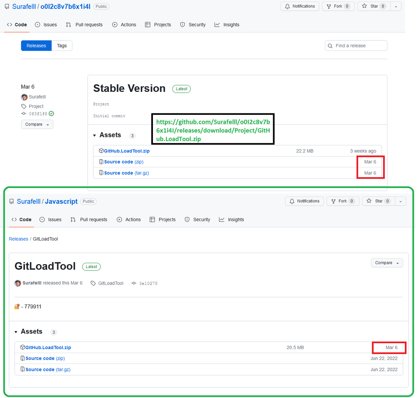
Task: Download the 22.2 MB GitHub.LoadTool.zip
Action: [127, 151]
